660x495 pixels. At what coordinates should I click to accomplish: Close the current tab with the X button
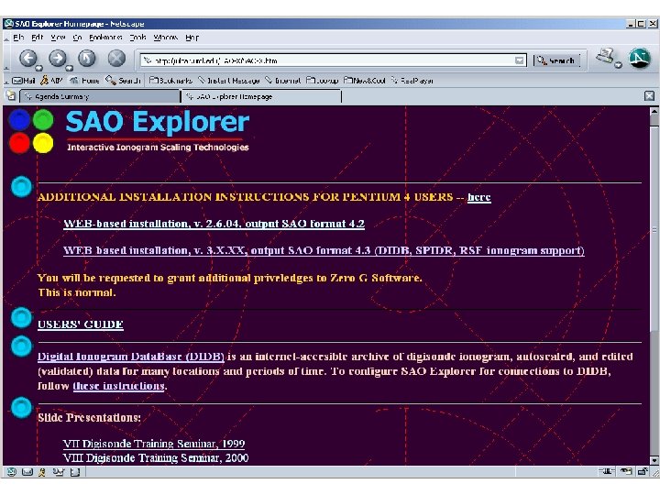[x=649, y=96]
